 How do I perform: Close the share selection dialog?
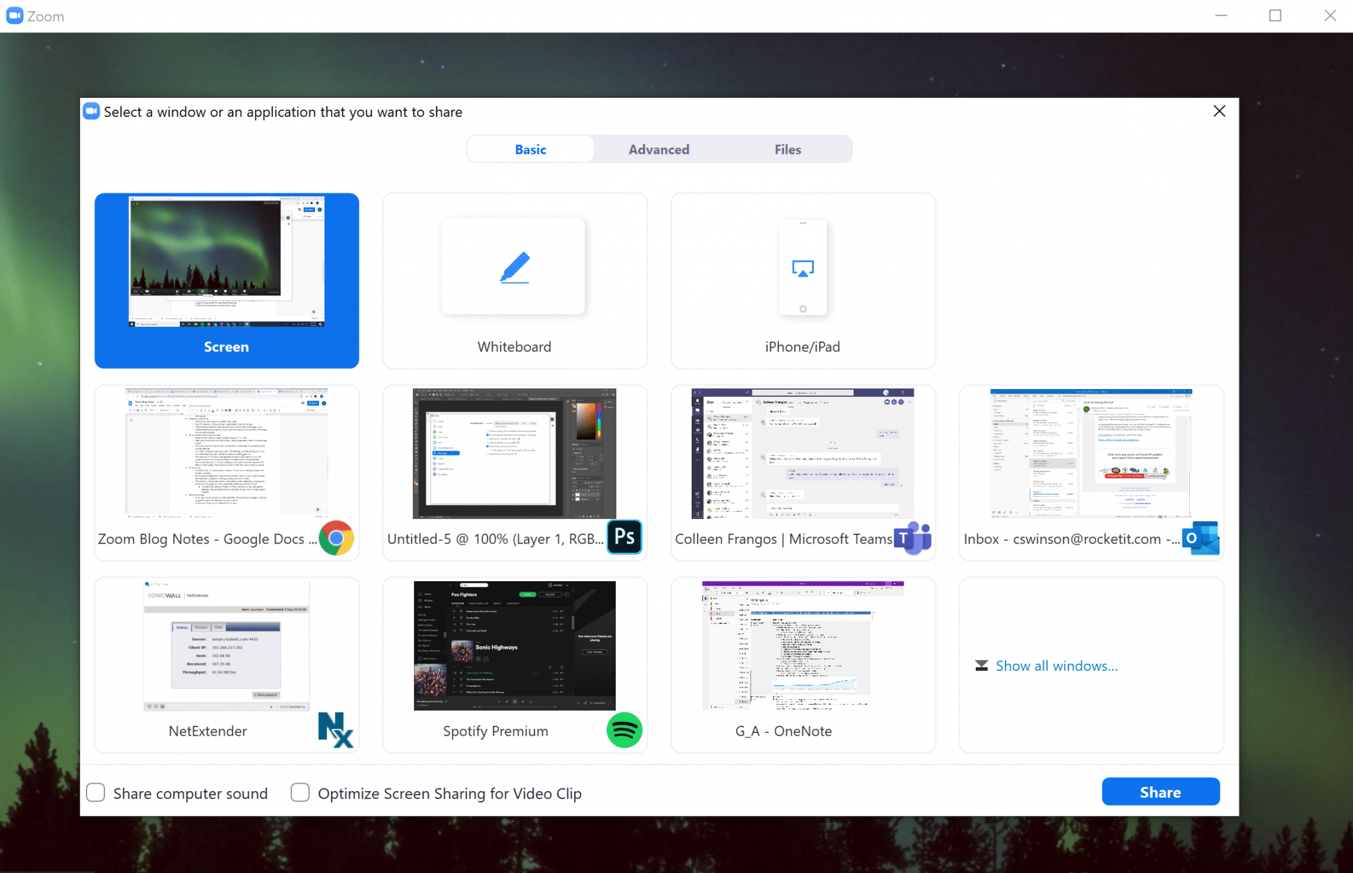point(1220,111)
